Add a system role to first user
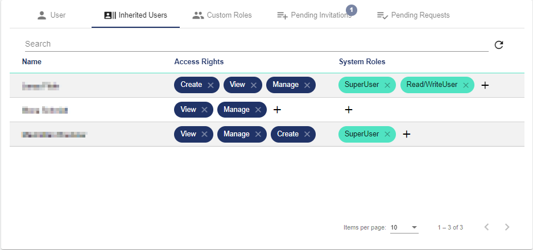This screenshot has height=250, width=533. tap(485, 85)
